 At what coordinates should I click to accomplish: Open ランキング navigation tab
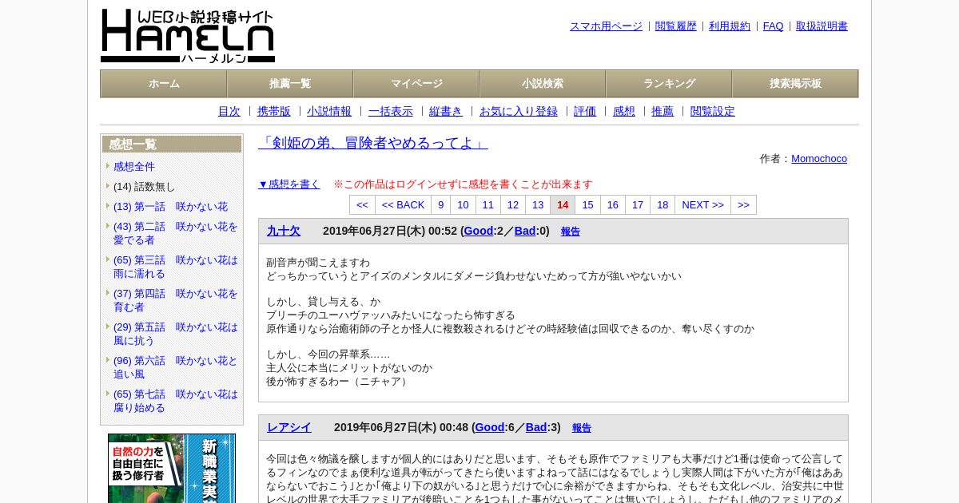click(669, 84)
